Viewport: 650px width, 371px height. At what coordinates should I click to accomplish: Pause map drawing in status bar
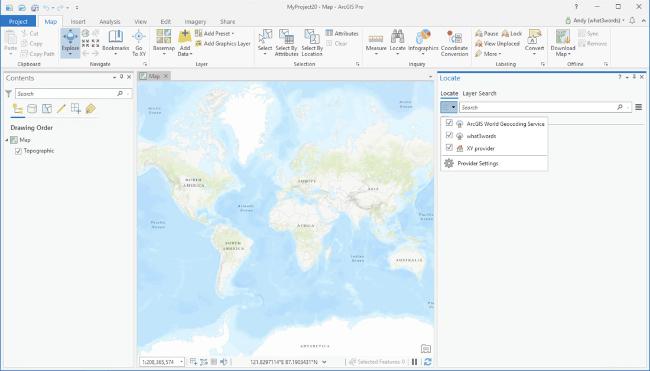[415, 362]
